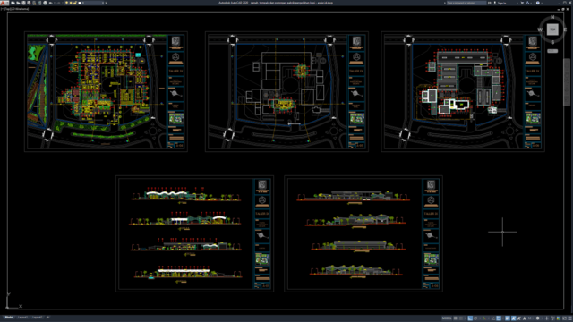Click the New drawing icon in quick access toolbar
573x322 pixels.
(x=13, y=3)
